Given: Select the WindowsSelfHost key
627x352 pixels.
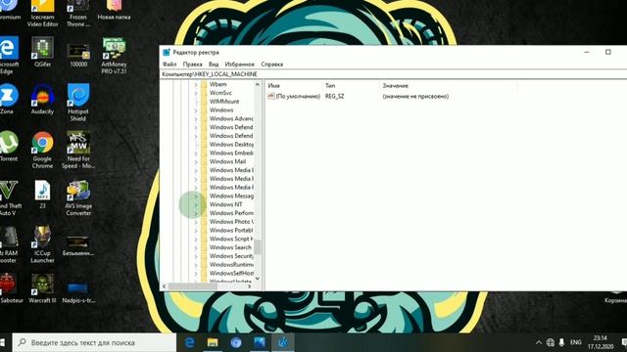Looking at the screenshot, I should (231, 273).
